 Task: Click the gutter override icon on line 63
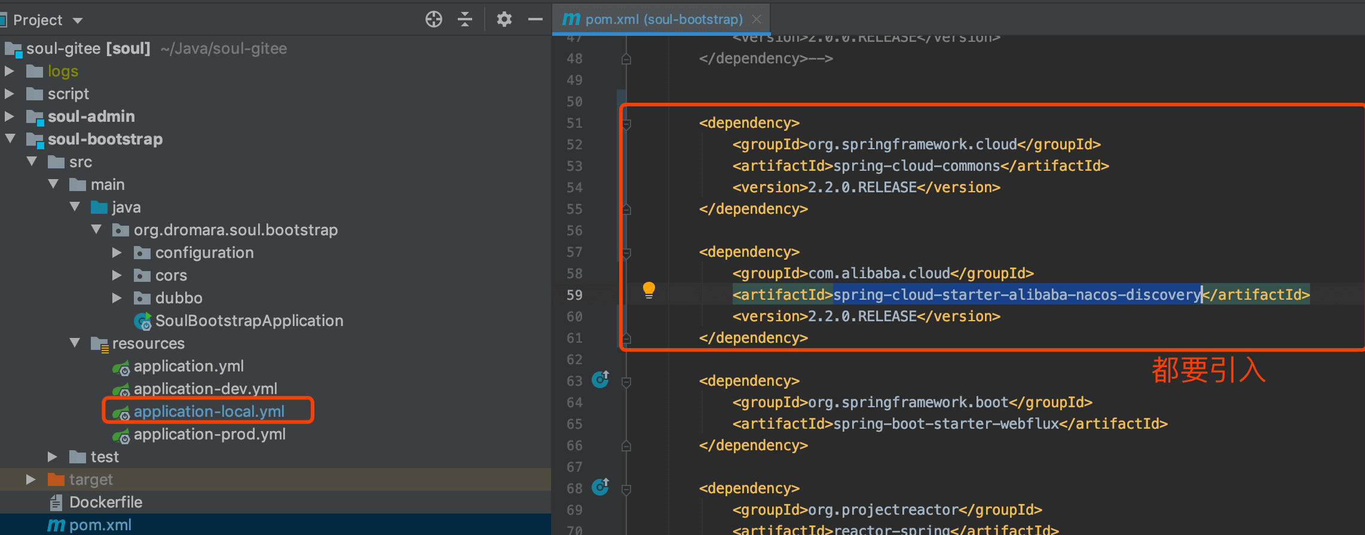(x=601, y=379)
